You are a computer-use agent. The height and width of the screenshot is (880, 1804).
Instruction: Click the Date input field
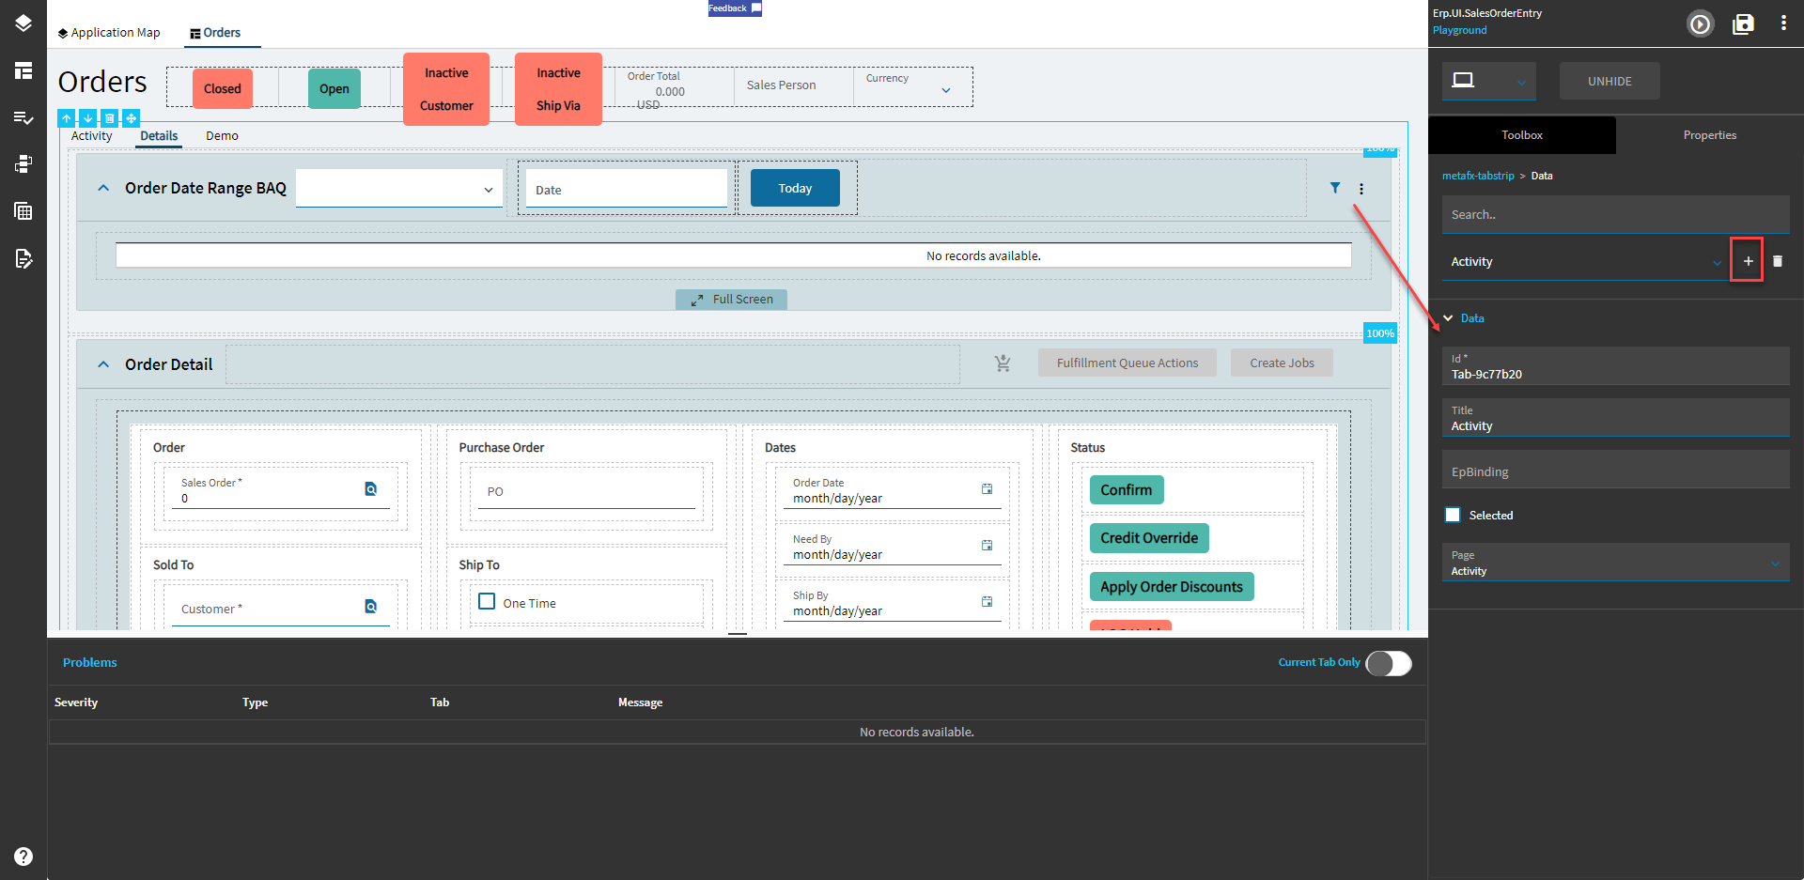[x=626, y=188]
